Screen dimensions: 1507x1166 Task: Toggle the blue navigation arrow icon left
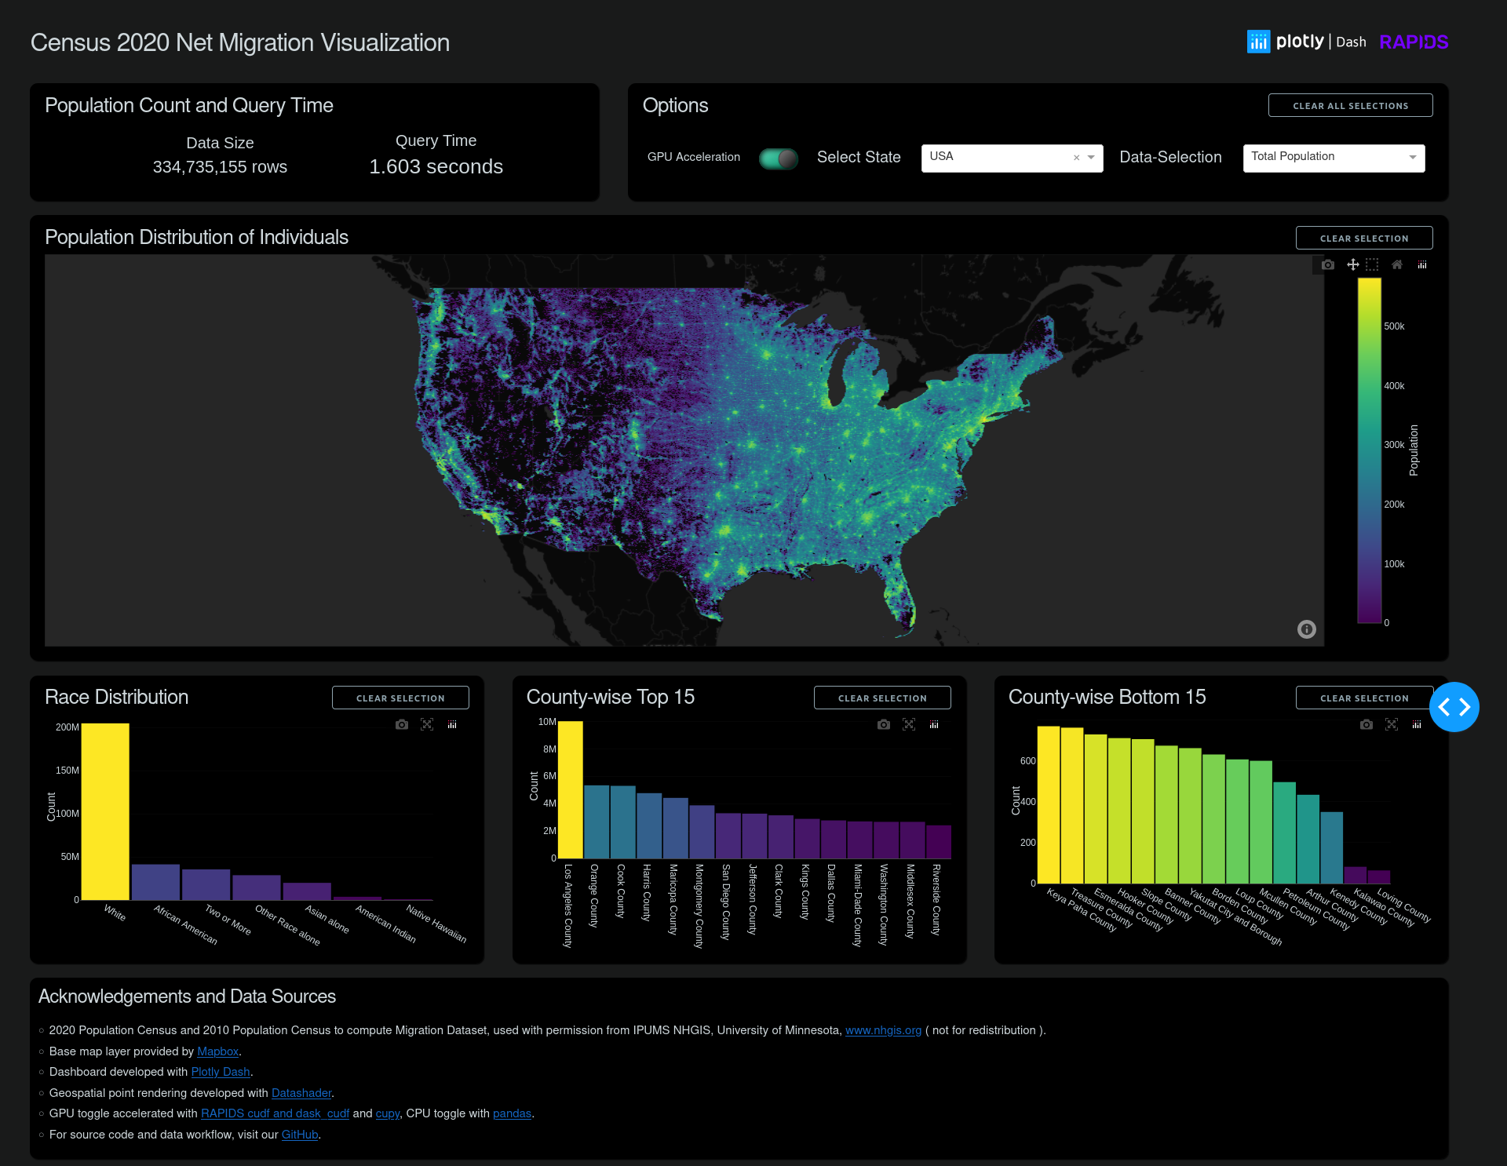tap(1443, 706)
